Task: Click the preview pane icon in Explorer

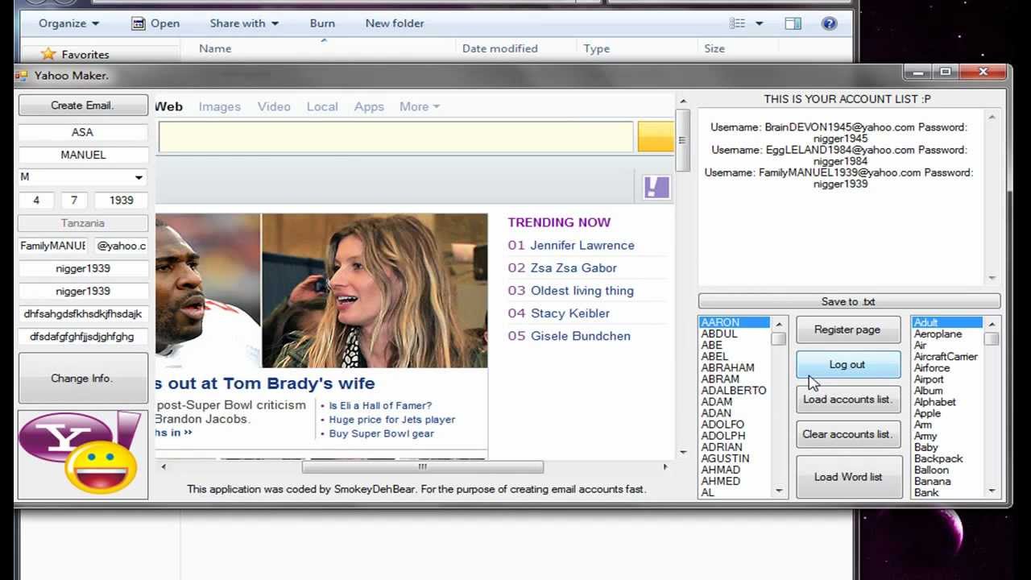Action: (x=793, y=23)
